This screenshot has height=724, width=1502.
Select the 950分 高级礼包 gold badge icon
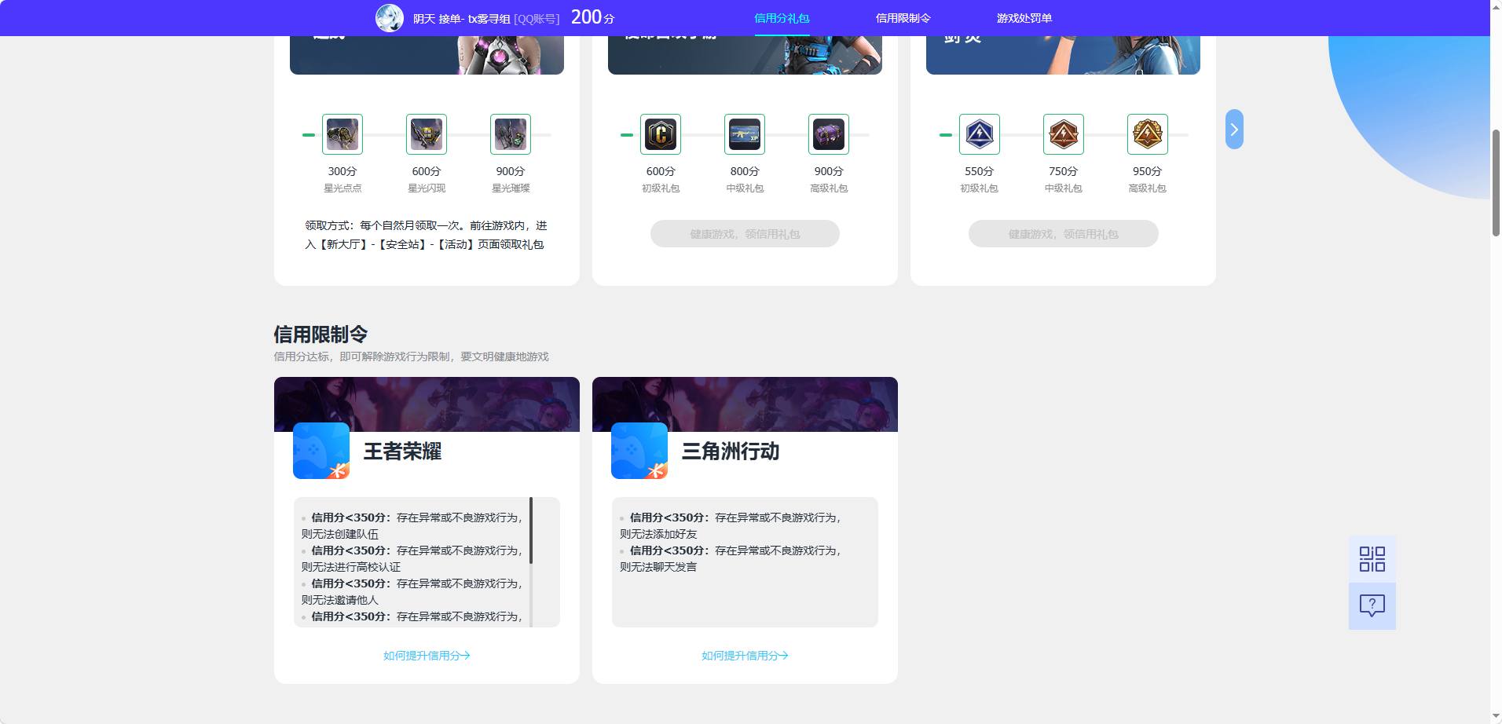(x=1148, y=134)
